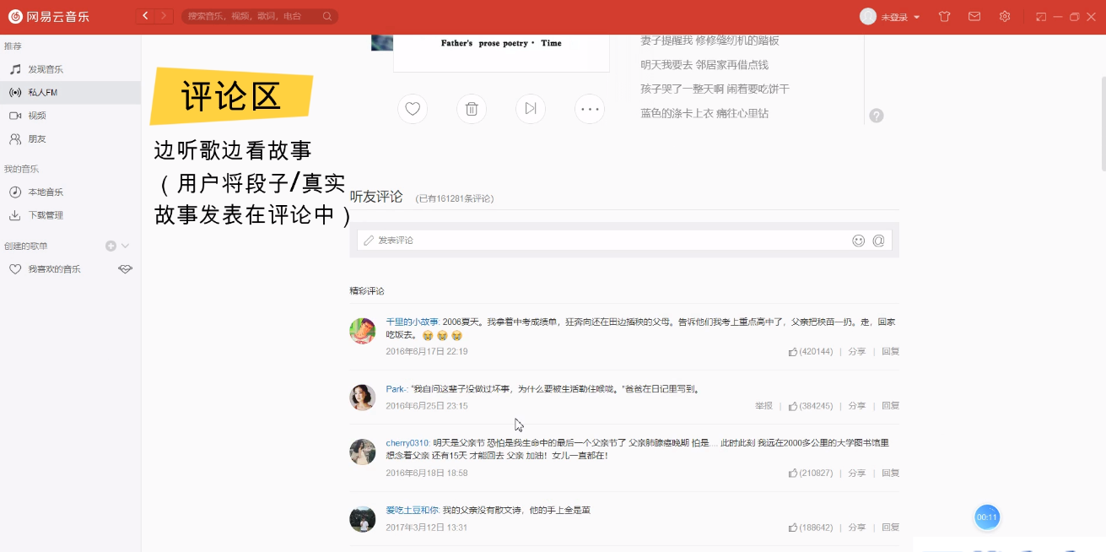This screenshot has height=552, width=1106.
Task: Click the @ mention icon for comments
Action: (x=879, y=241)
